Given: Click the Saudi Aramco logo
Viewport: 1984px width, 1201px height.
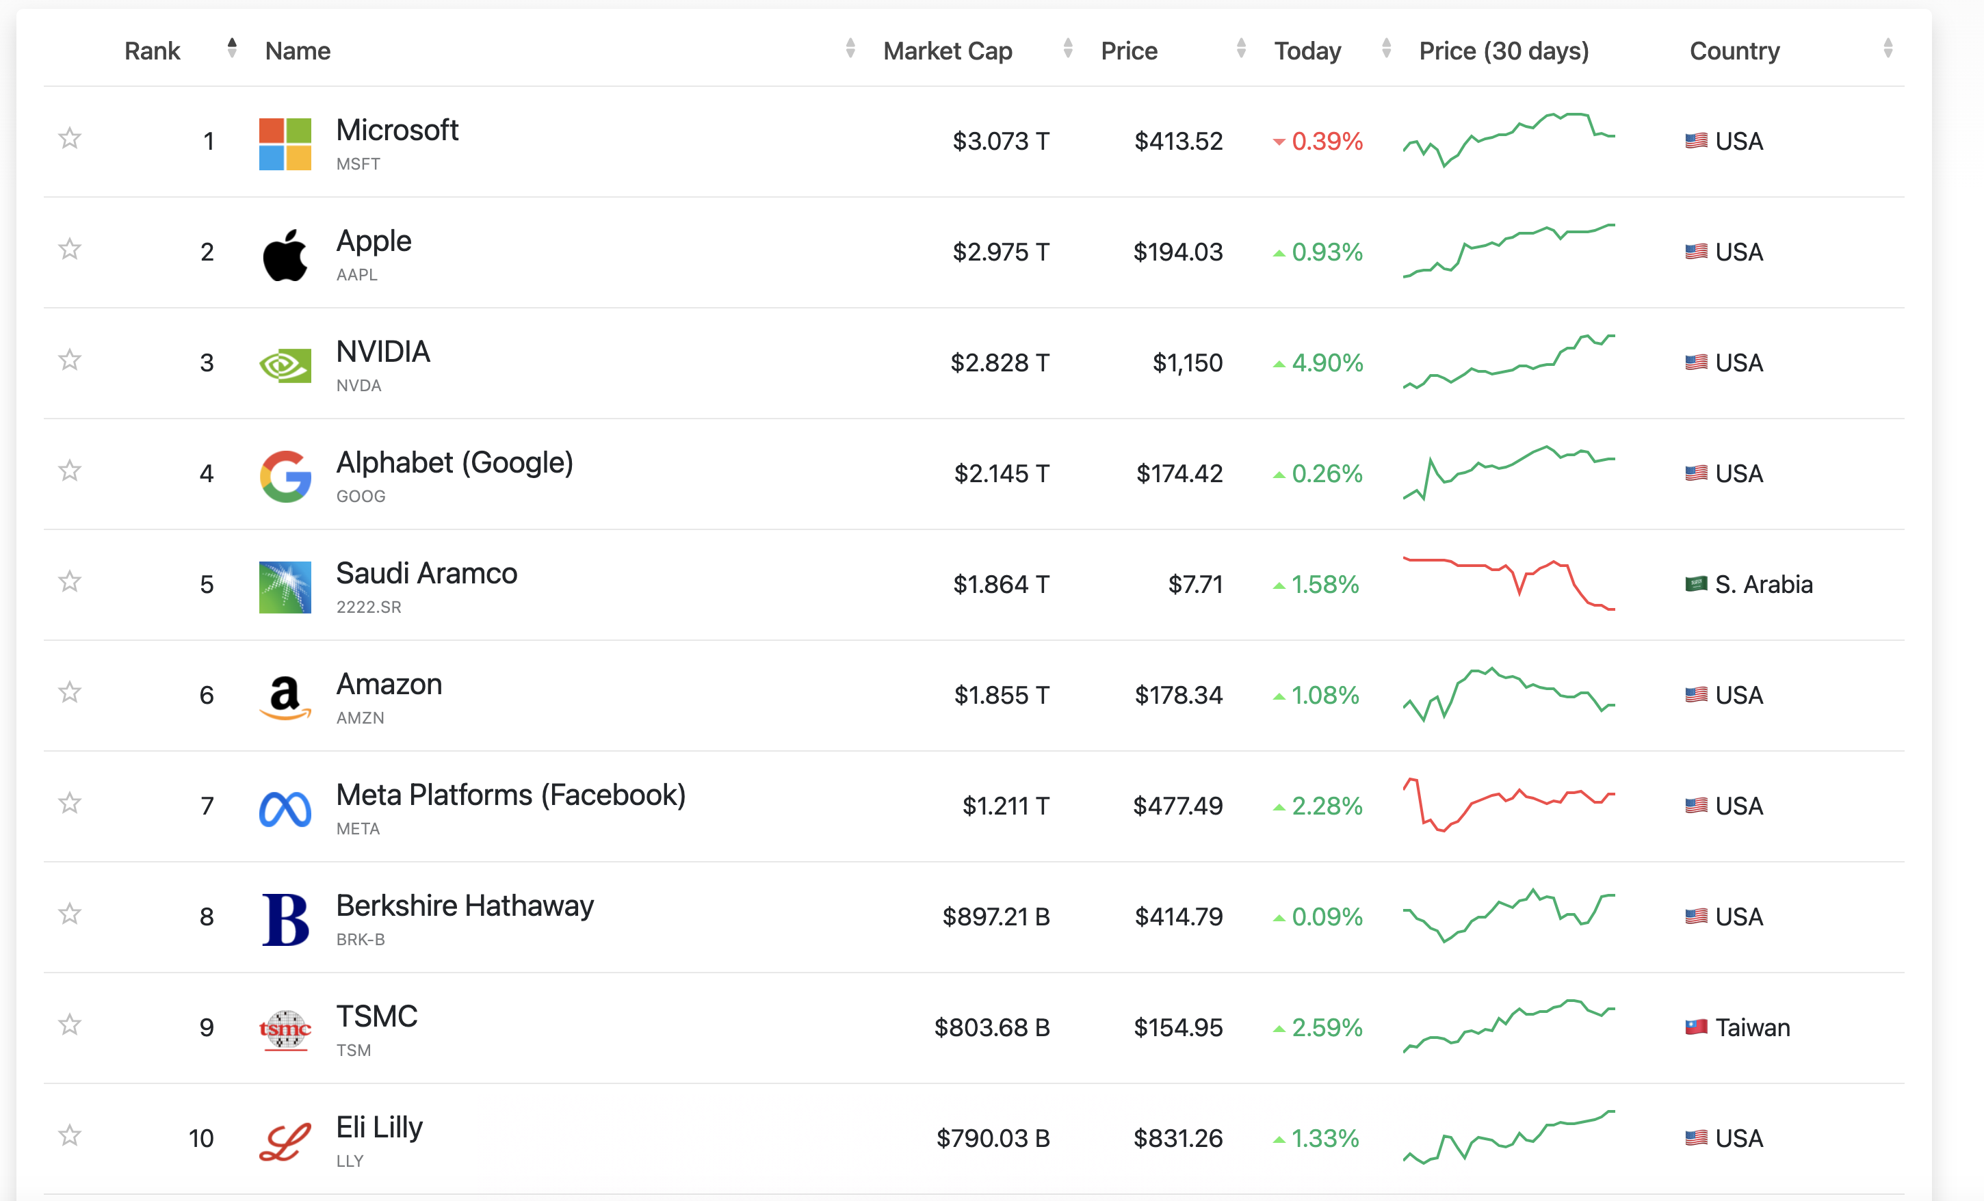Looking at the screenshot, I should [285, 587].
